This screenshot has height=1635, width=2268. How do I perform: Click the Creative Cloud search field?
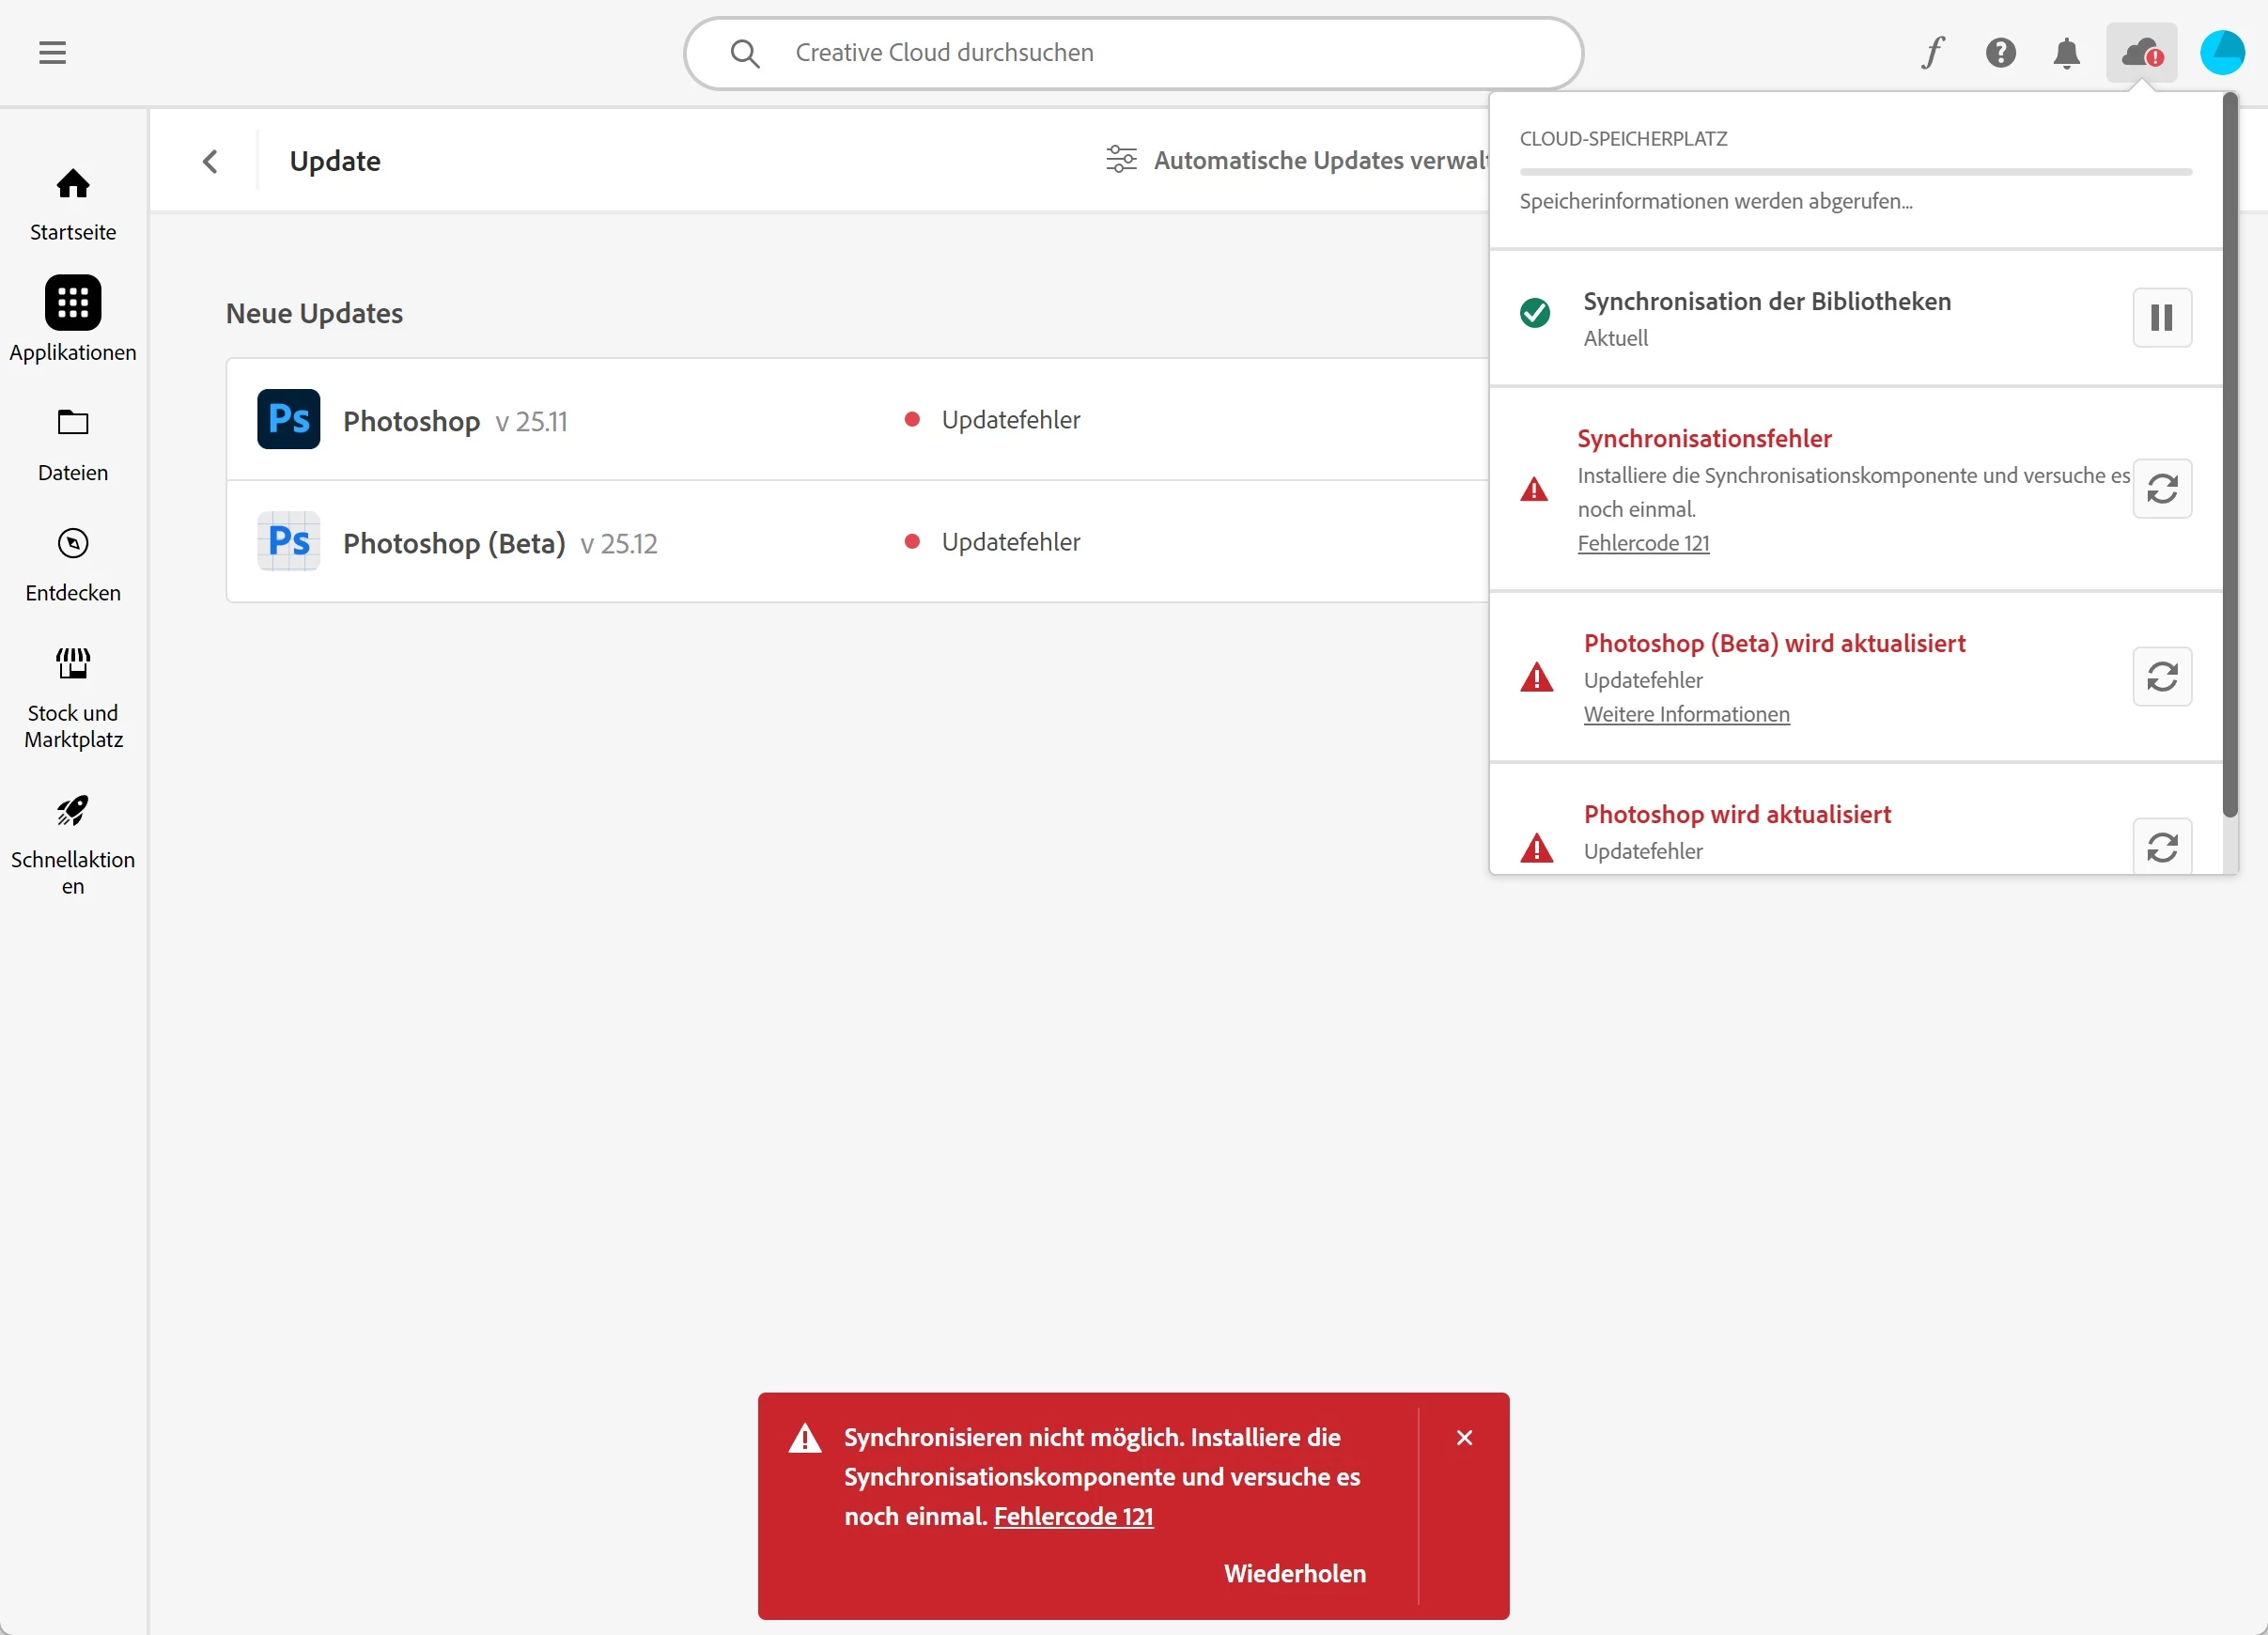(1132, 52)
